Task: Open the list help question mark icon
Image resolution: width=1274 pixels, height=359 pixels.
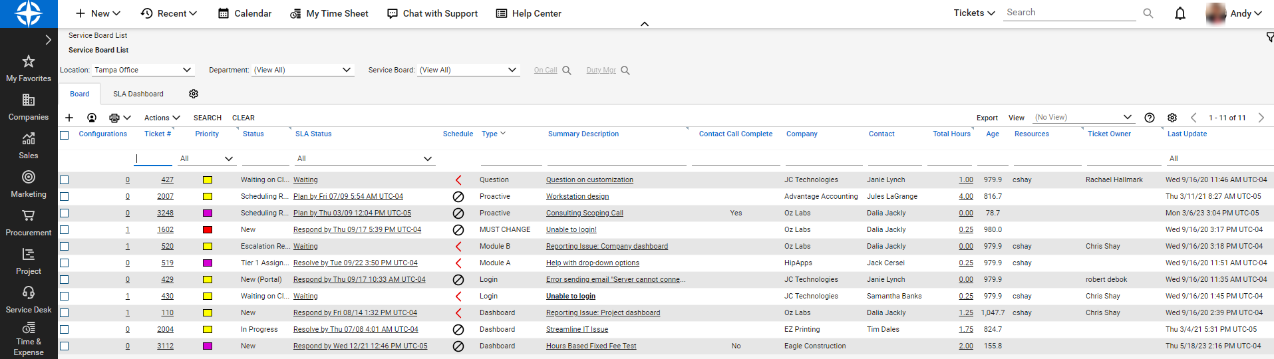Action: point(1150,118)
